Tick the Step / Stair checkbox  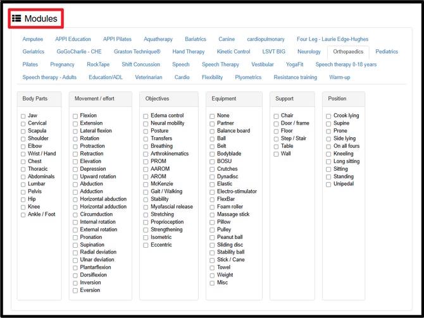point(276,139)
